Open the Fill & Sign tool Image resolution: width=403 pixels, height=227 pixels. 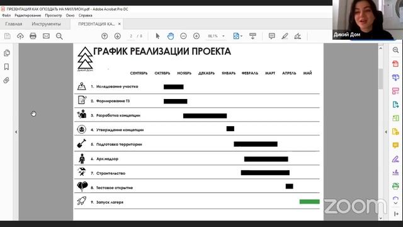coord(395,159)
